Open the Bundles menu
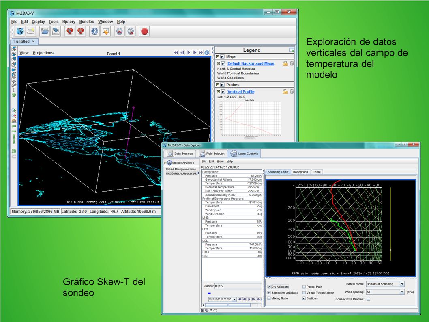The image size is (429, 322). [x=86, y=22]
